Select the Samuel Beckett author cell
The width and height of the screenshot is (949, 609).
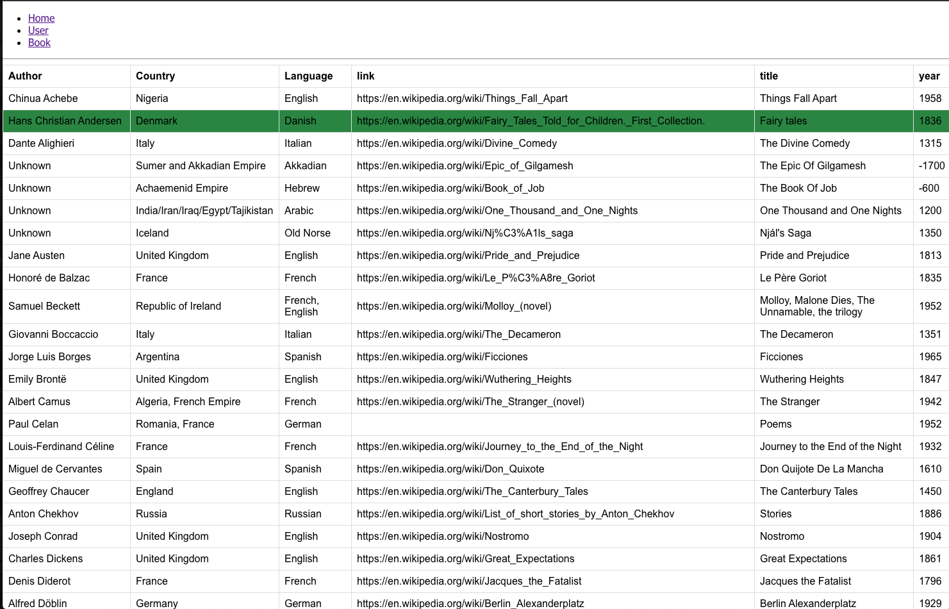click(x=67, y=306)
